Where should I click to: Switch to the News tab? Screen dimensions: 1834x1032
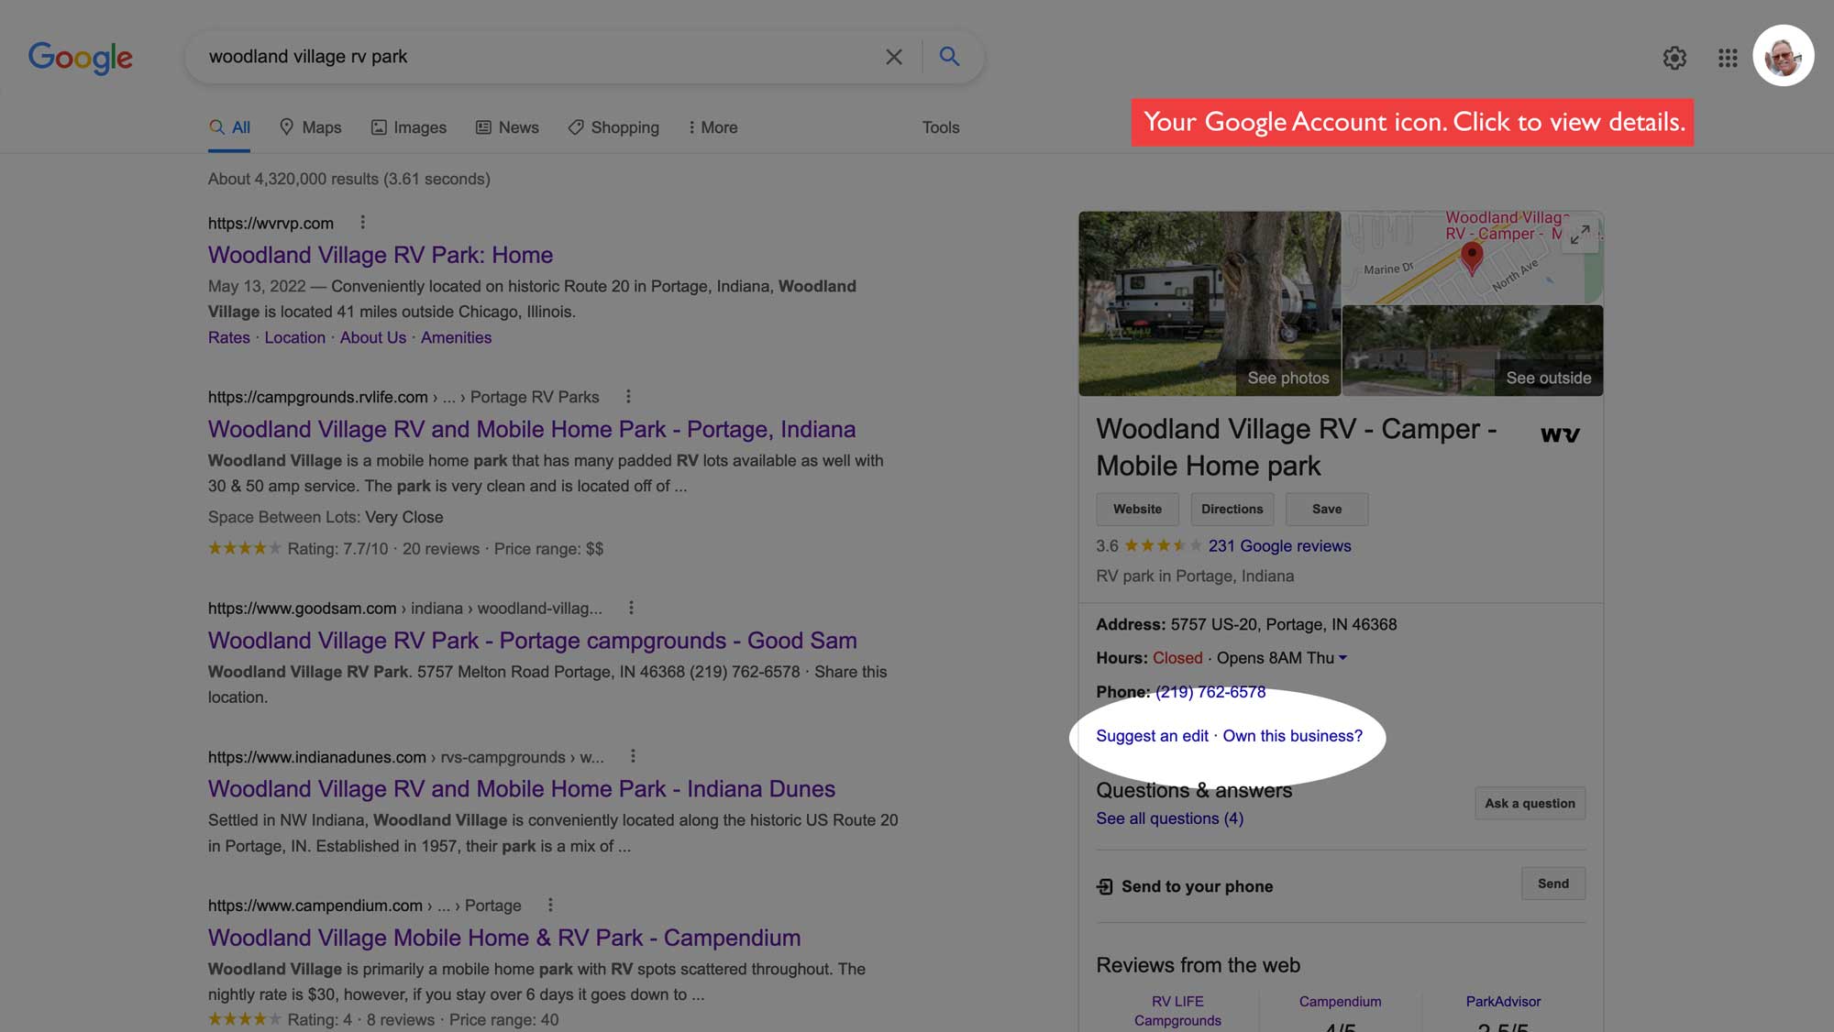coord(507,127)
